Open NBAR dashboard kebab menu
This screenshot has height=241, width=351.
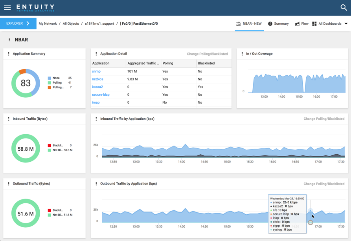tap(9, 40)
